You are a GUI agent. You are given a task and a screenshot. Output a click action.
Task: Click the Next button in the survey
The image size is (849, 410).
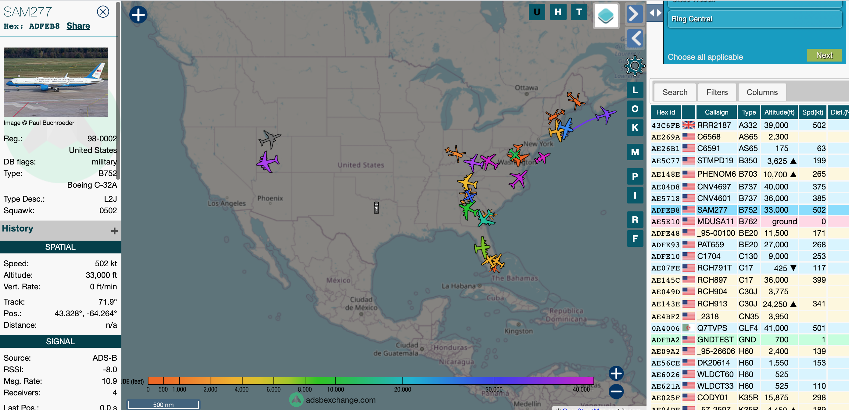point(824,55)
